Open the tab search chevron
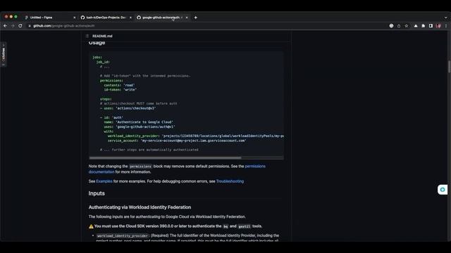The width and height of the screenshot is (451, 253). (446, 18)
